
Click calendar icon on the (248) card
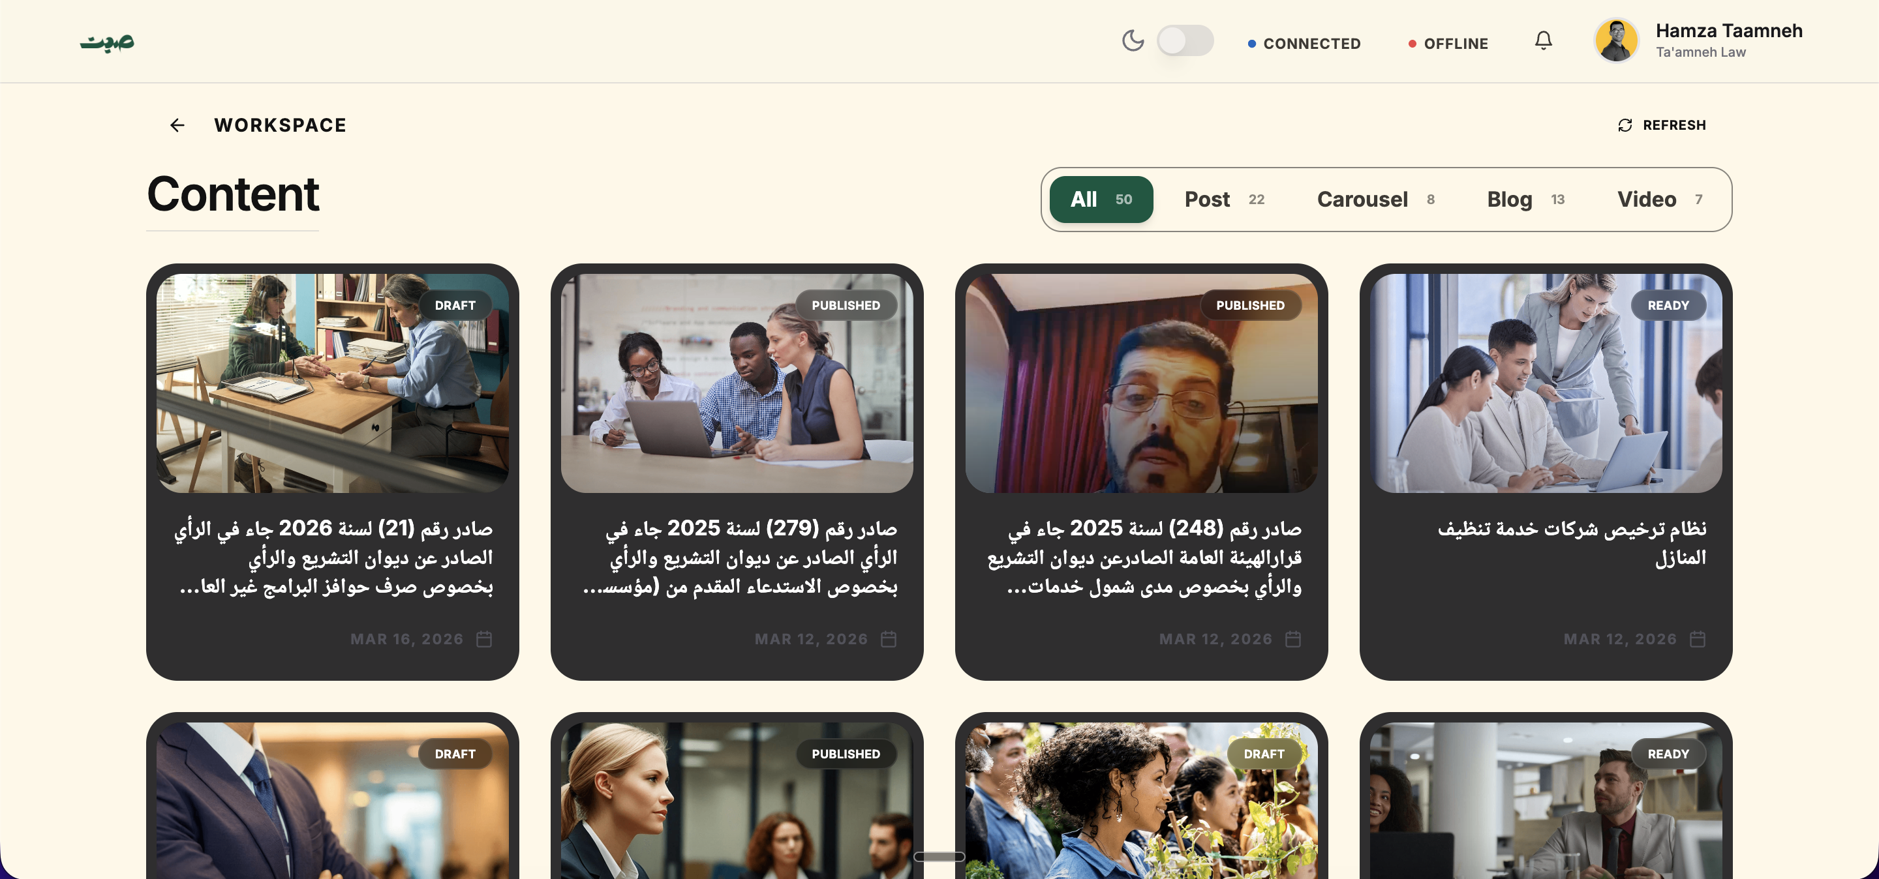pyautogui.click(x=1293, y=639)
